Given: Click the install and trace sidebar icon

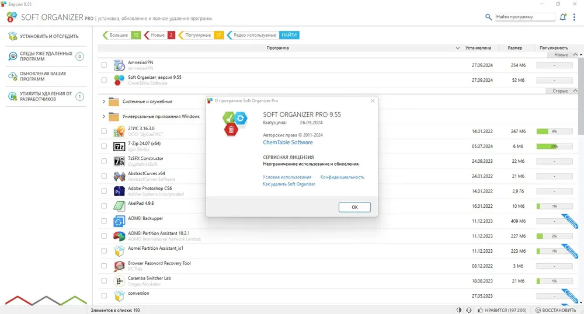Looking at the screenshot, I should pos(13,36).
